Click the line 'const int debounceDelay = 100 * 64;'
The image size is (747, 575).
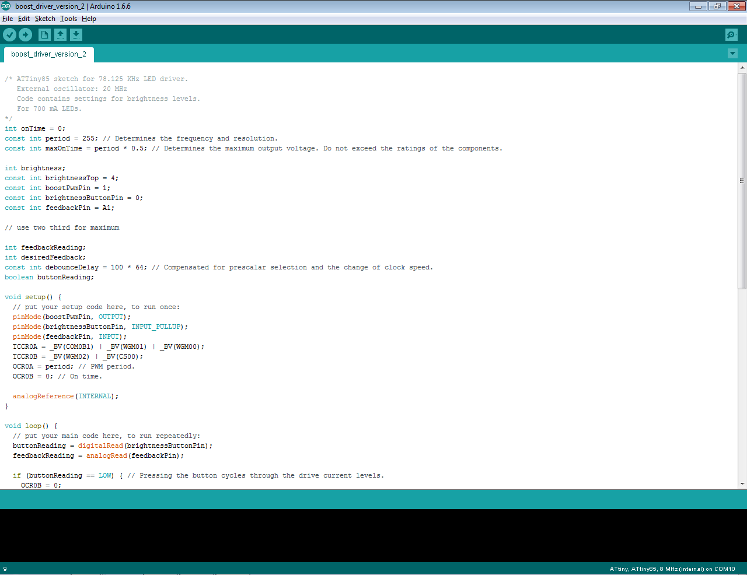pos(76,268)
